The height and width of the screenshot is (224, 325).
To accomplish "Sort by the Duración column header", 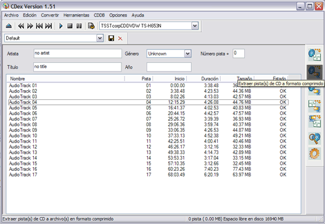I will pos(204,78).
